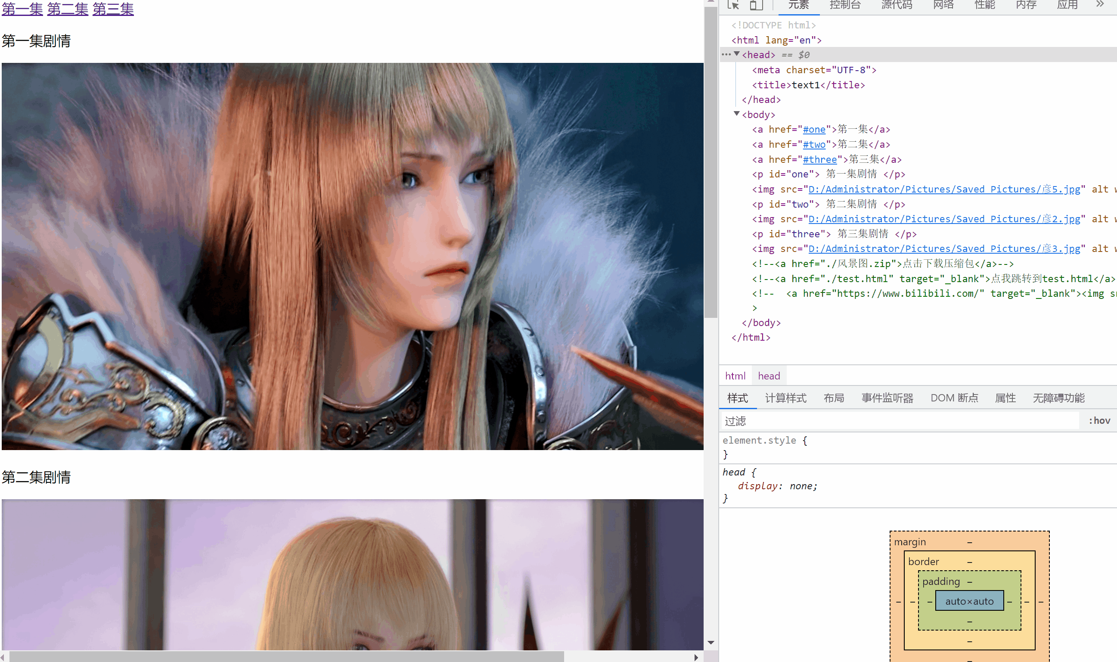This screenshot has height=662, width=1117.
Task: Click the display: none property of head
Action: pyautogui.click(x=777, y=486)
